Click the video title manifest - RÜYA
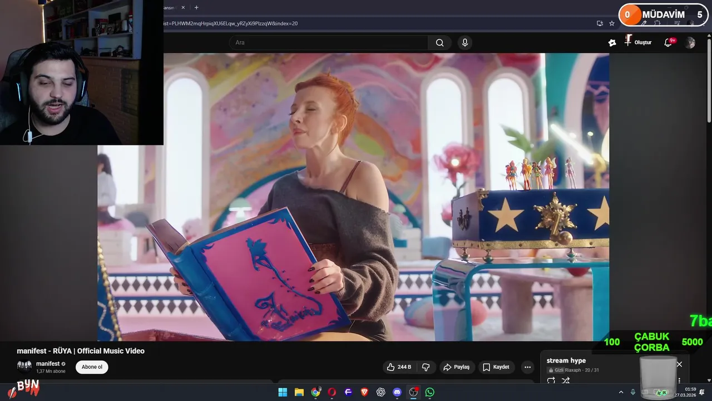712x401 pixels. [x=81, y=351]
